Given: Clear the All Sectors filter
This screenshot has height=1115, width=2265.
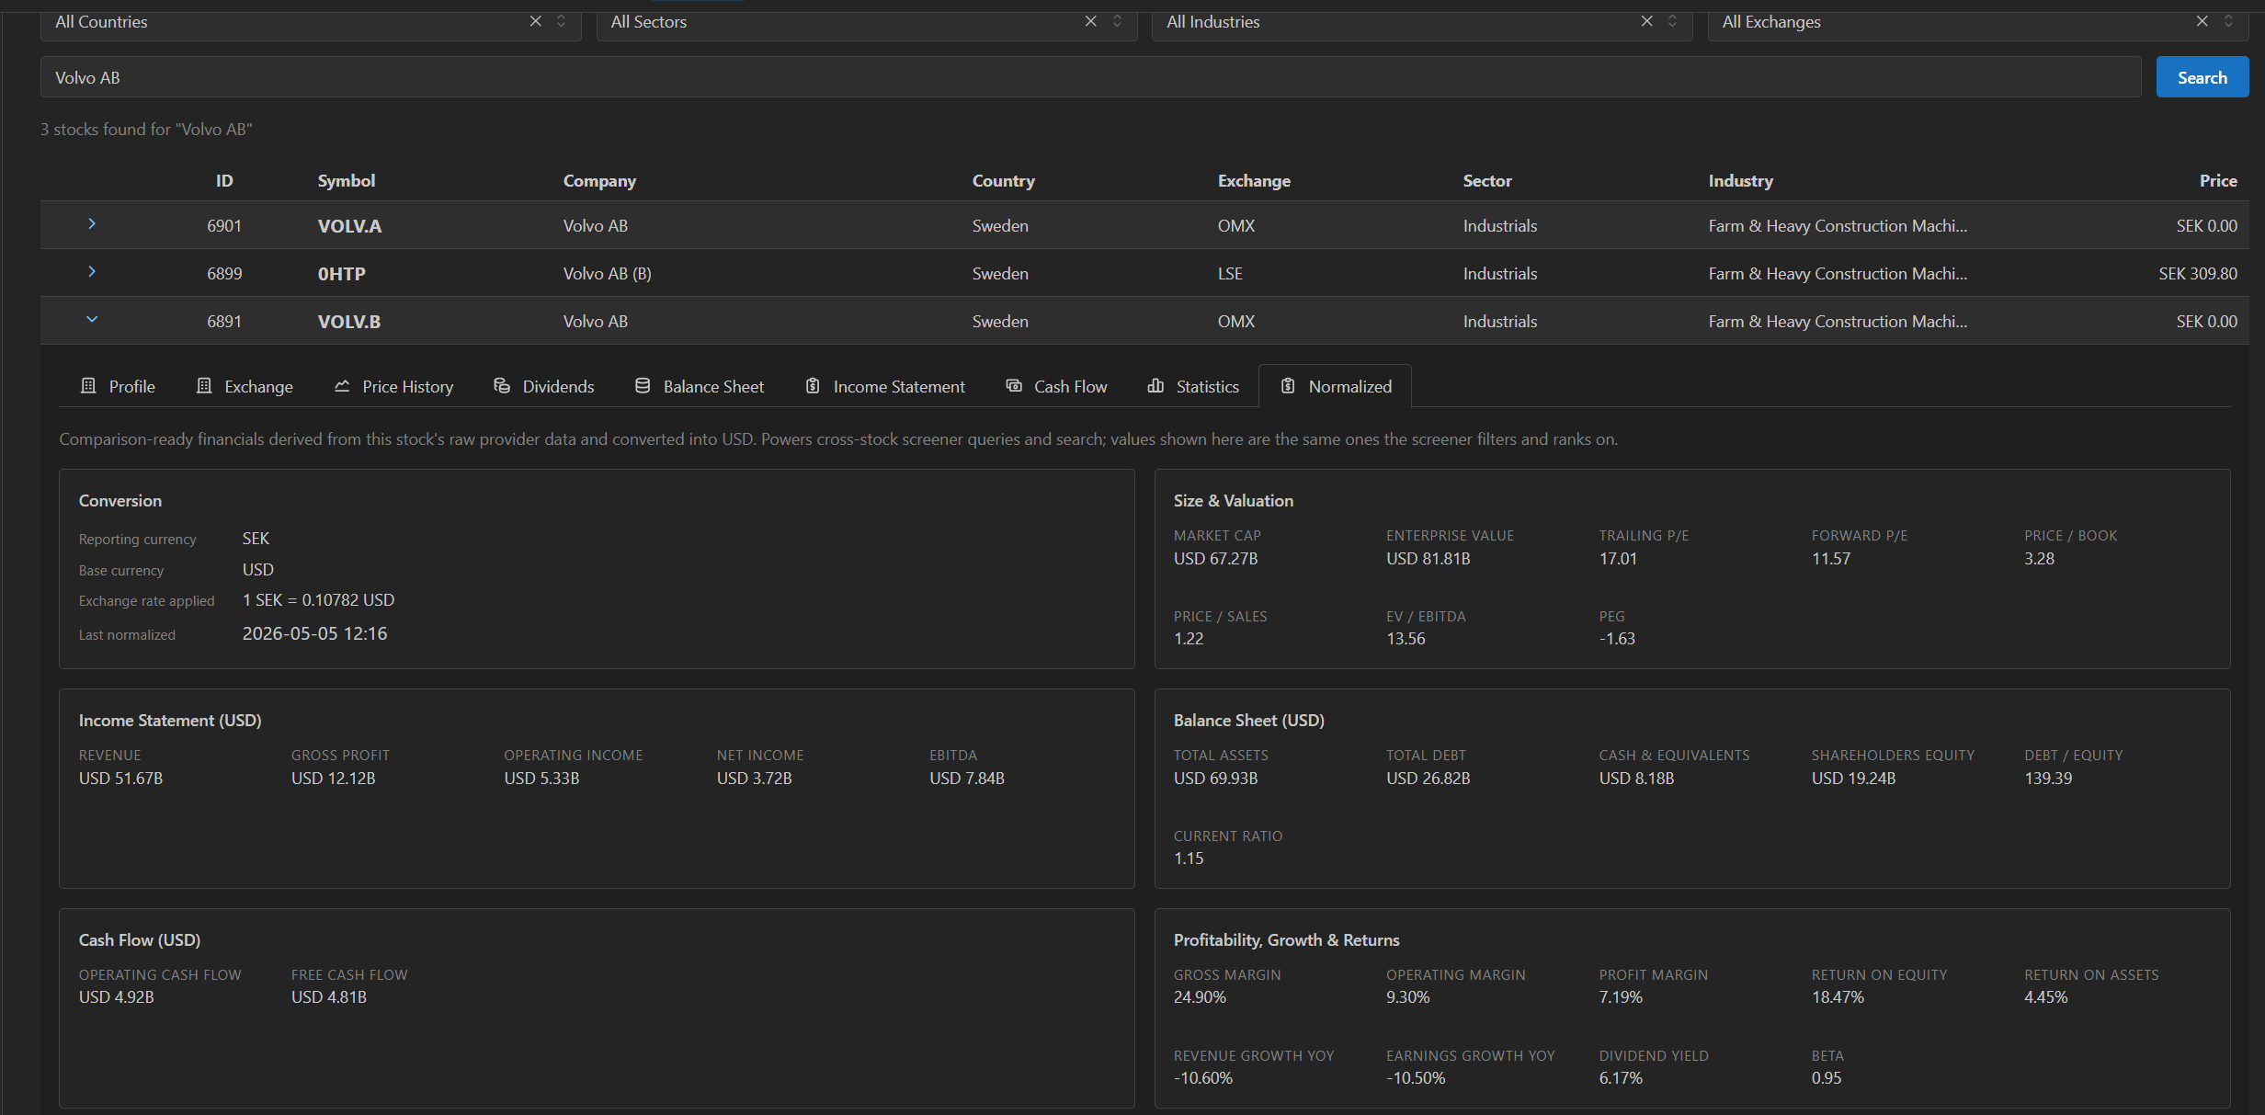Looking at the screenshot, I should pyautogui.click(x=1090, y=21).
